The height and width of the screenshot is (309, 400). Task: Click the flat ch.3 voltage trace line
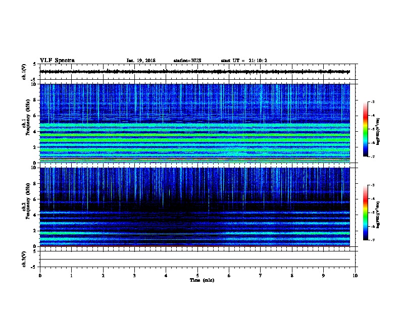tap(195, 260)
